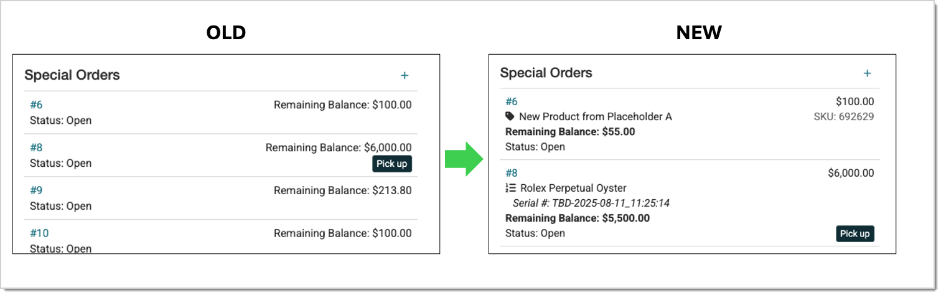Open order #6 in the NEW panel
941x295 pixels.
pyautogui.click(x=512, y=101)
